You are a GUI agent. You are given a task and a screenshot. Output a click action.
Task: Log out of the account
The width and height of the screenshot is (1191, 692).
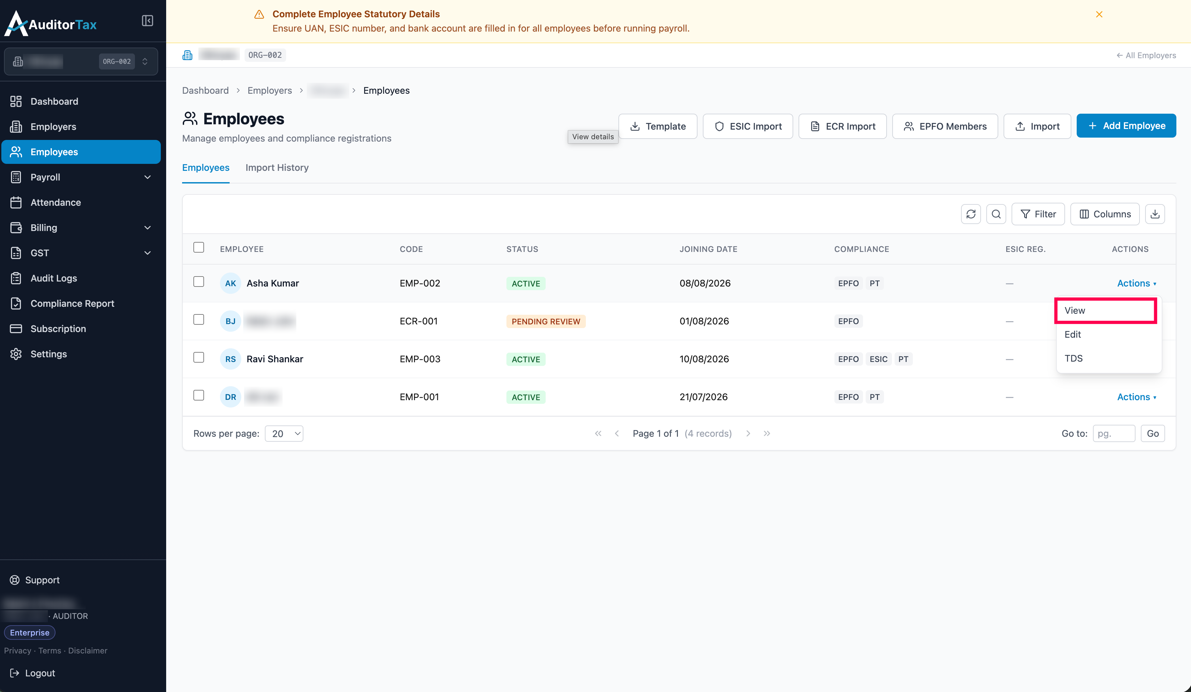[33, 673]
